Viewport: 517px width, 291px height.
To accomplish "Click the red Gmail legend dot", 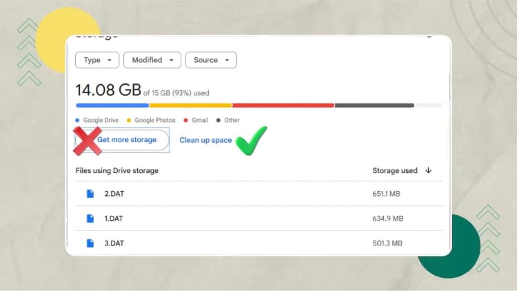I will pos(186,120).
